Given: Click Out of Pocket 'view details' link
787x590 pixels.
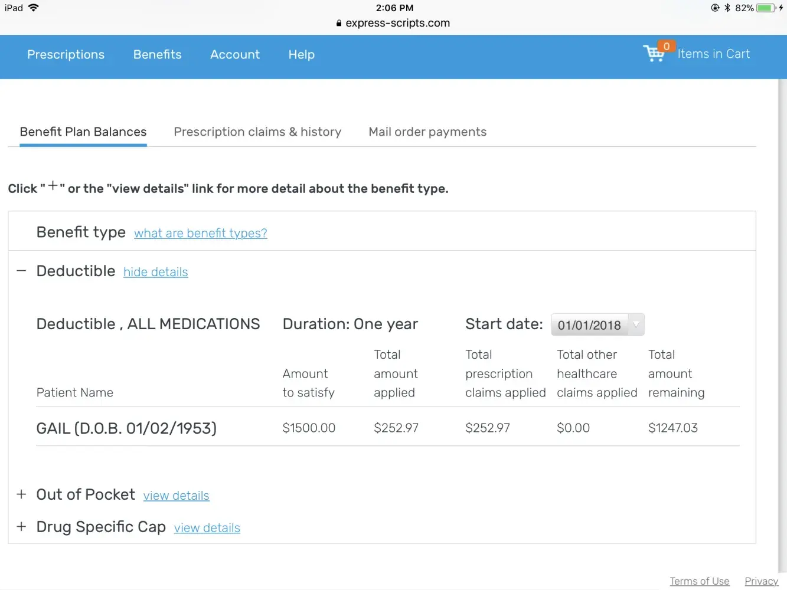Looking at the screenshot, I should pyautogui.click(x=177, y=496).
